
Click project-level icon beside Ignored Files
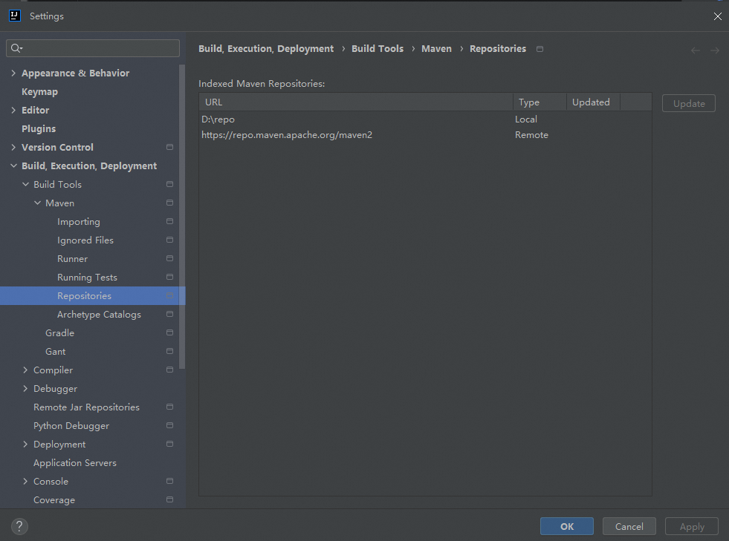pyautogui.click(x=169, y=240)
